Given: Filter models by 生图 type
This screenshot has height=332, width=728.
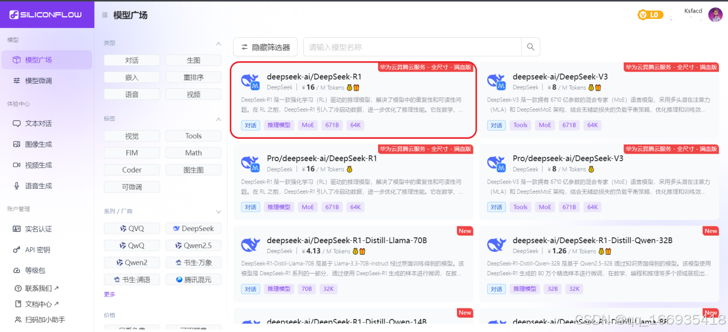Looking at the screenshot, I should coord(194,60).
